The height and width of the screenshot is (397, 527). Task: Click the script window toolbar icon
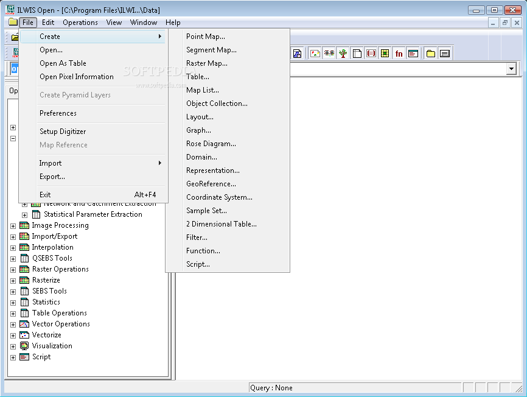pyautogui.click(x=413, y=54)
